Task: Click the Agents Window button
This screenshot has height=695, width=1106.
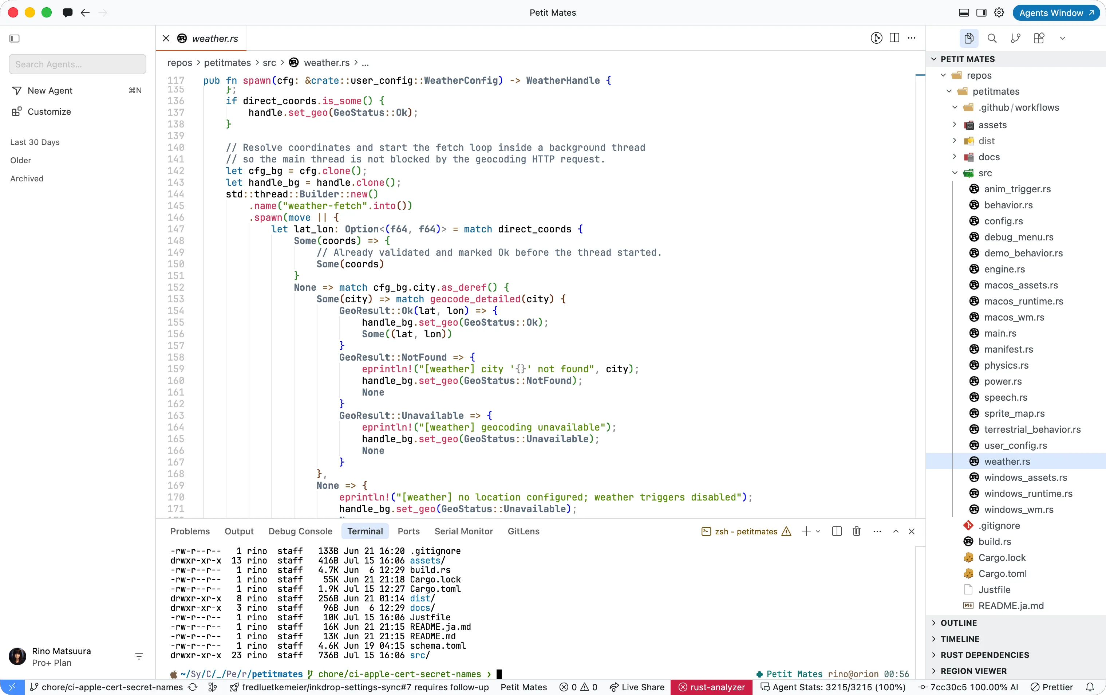Action: tap(1056, 13)
